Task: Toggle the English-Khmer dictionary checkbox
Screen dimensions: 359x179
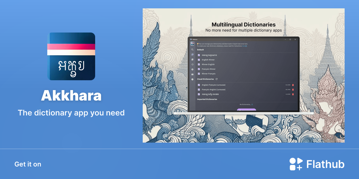Action: click(x=199, y=60)
